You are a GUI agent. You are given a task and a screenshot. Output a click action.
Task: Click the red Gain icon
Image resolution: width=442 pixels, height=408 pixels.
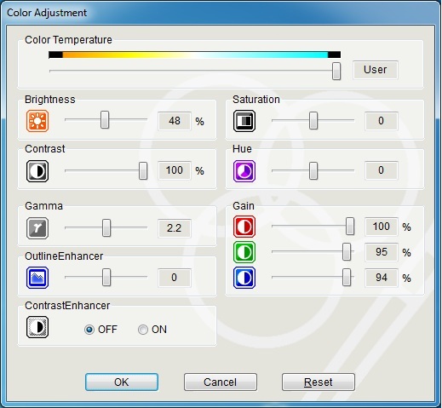click(244, 227)
